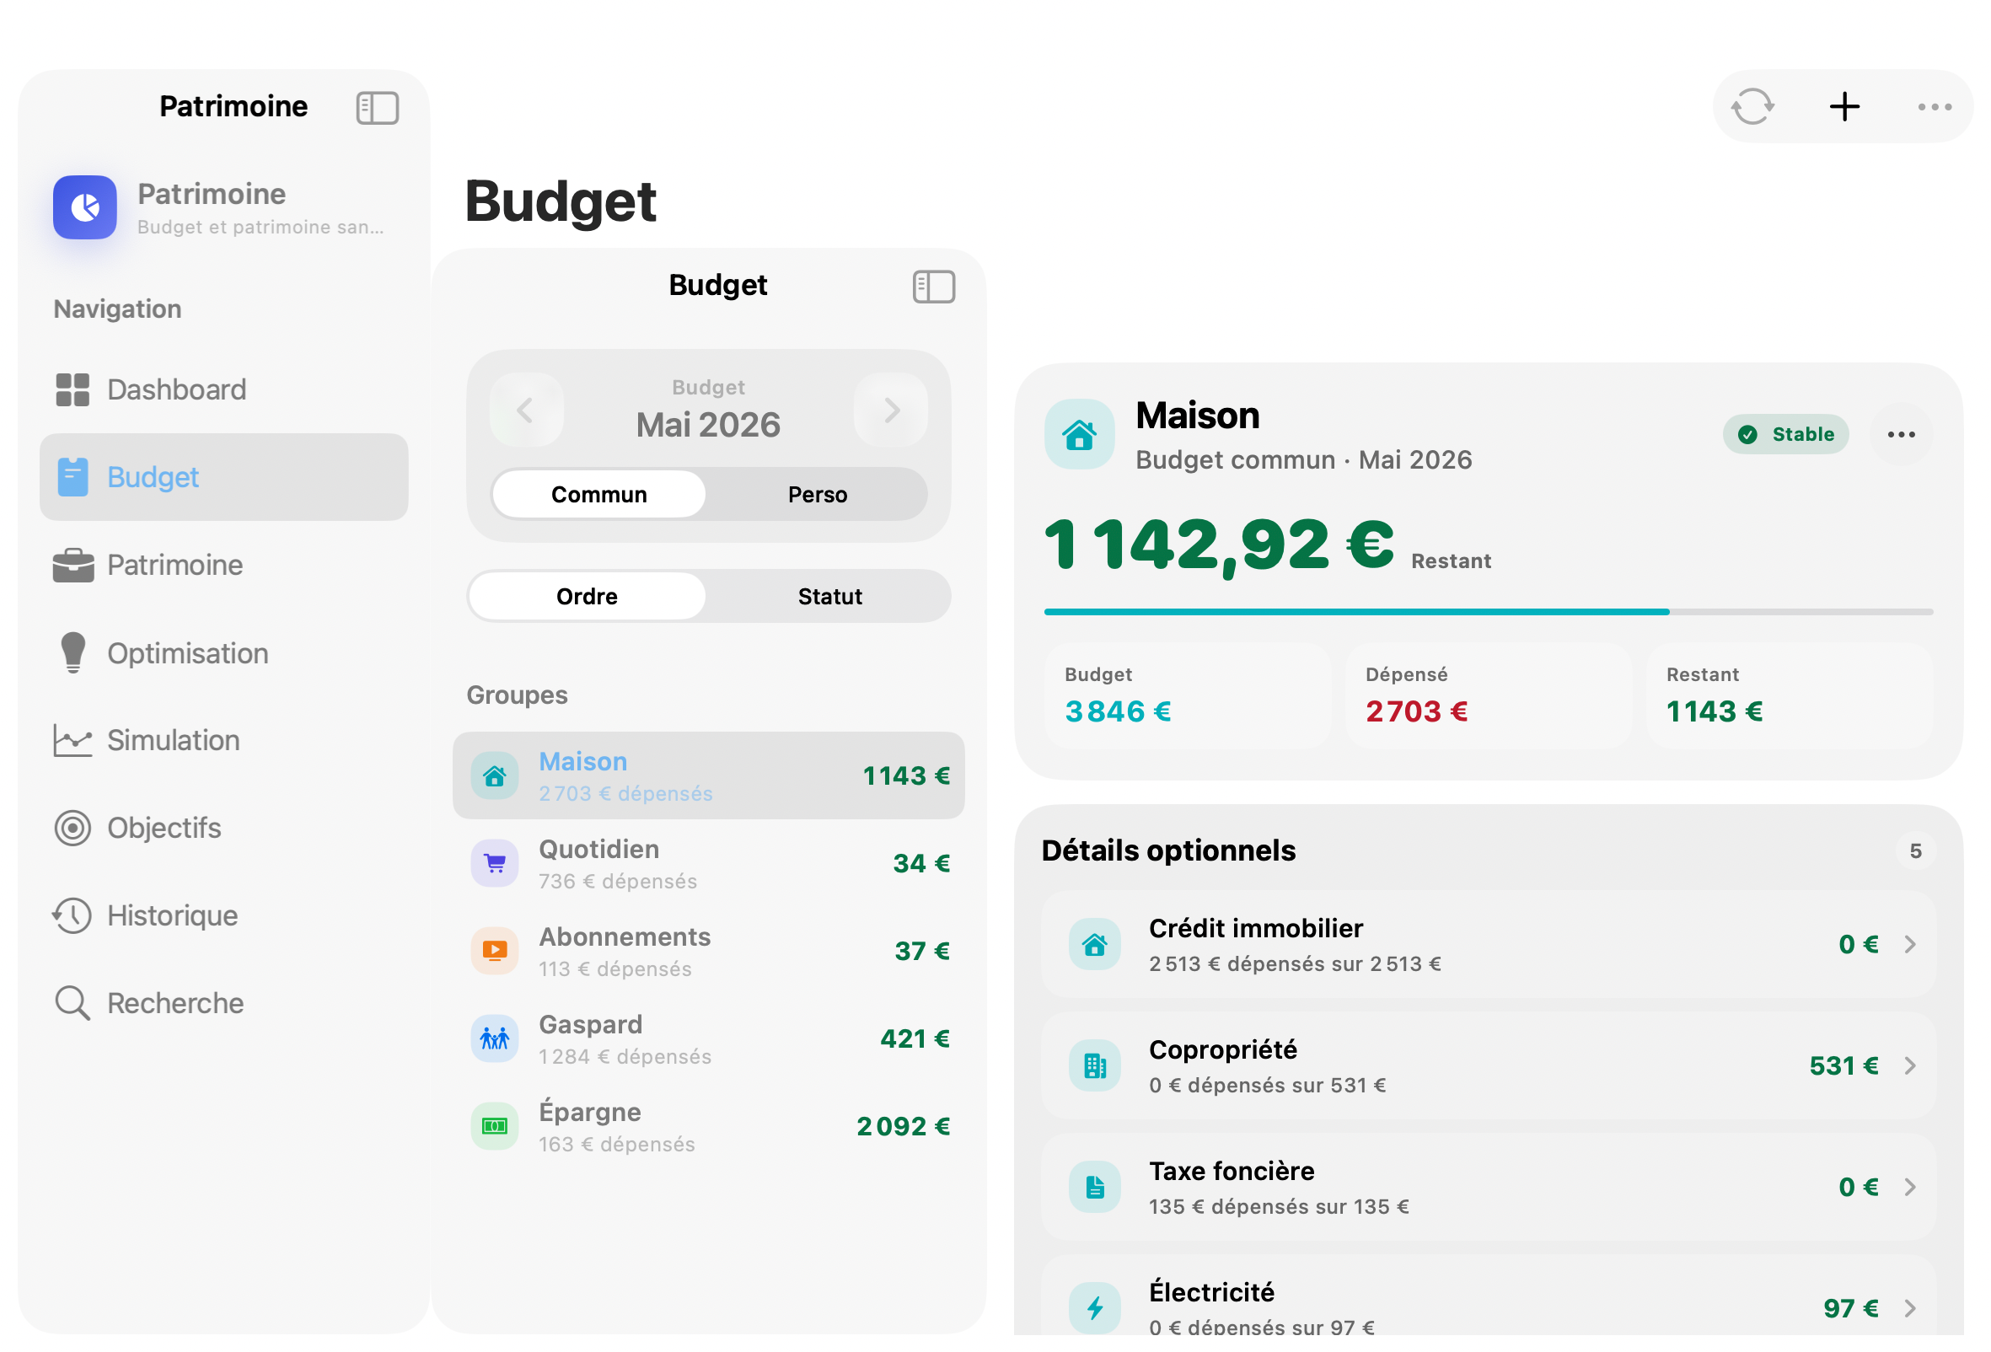Click the Copropriété 531 € amount
1991x1352 pixels.
(1843, 1065)
